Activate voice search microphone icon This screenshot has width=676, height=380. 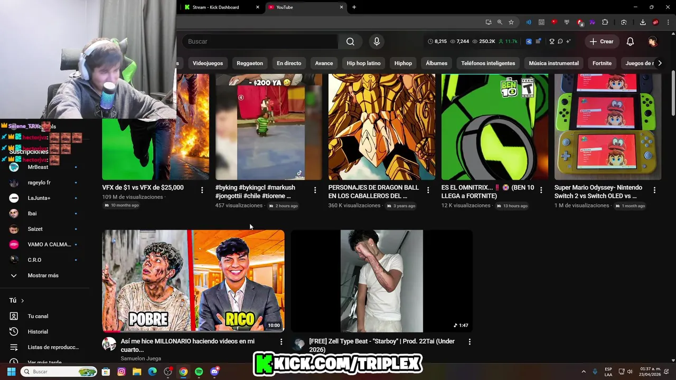377,41
